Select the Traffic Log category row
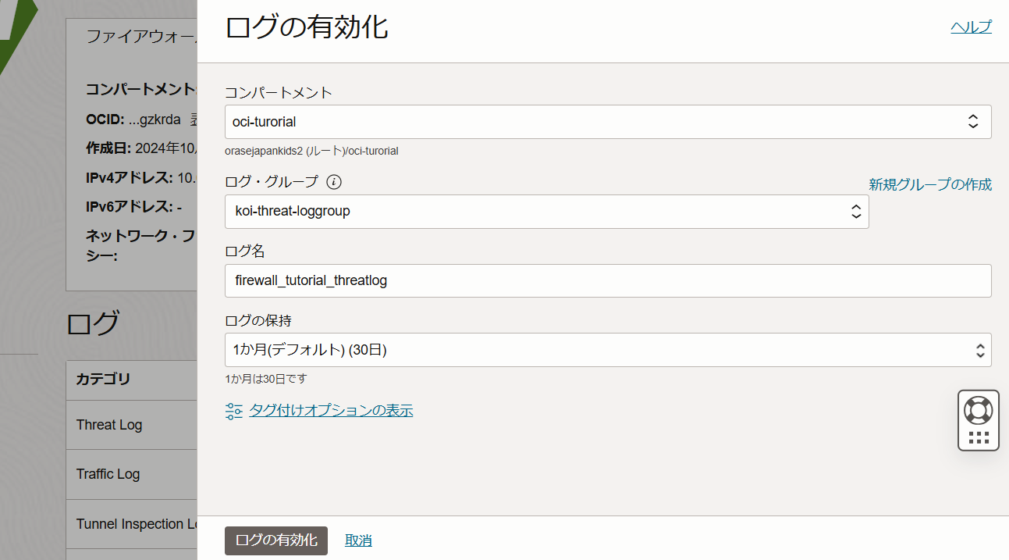 click(x=108, y=474)
